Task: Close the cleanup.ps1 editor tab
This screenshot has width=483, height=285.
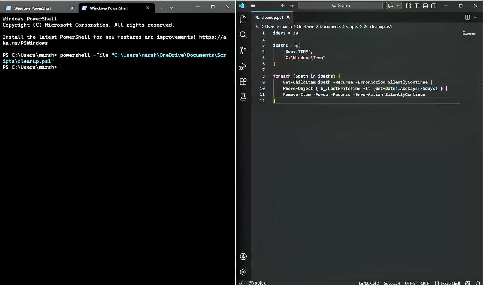Action: pos(288,17)
